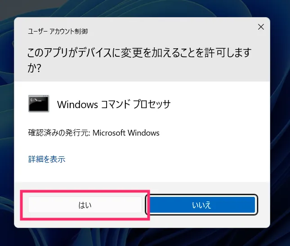
Task: Click the word Windows in app name
Action: coord(77,105)
